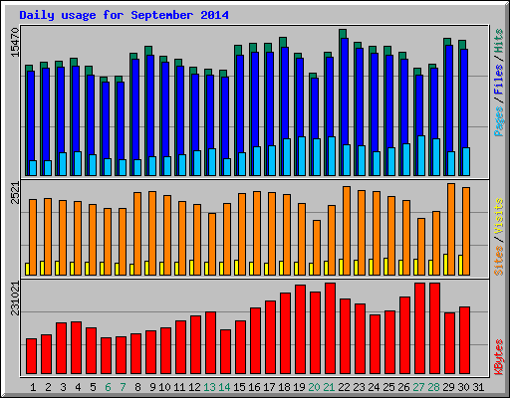Click the cyan pages bar for day 27
This screenshot has height=398, width=510.
click(x=421, y=155)
